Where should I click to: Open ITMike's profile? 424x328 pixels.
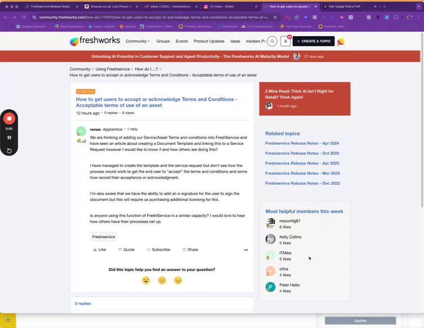click(285, 253)
